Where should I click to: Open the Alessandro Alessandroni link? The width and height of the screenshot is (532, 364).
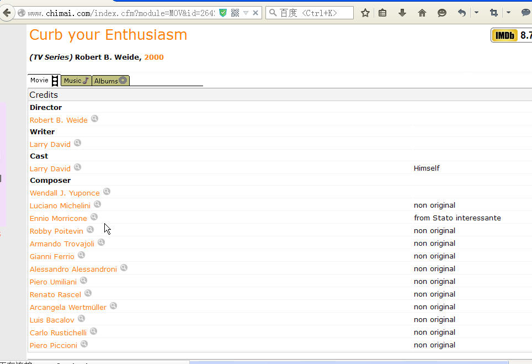pos(73,269)
